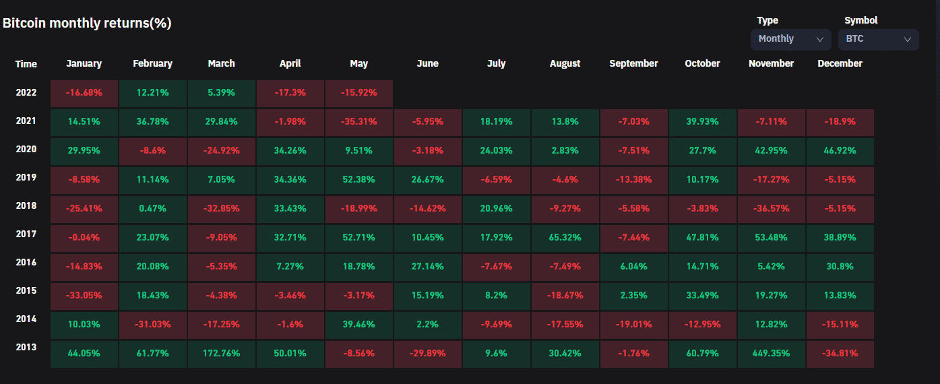The height and width of the screenshot is (384, 940).
Task: Click the December column header
Action: point(840,63)
